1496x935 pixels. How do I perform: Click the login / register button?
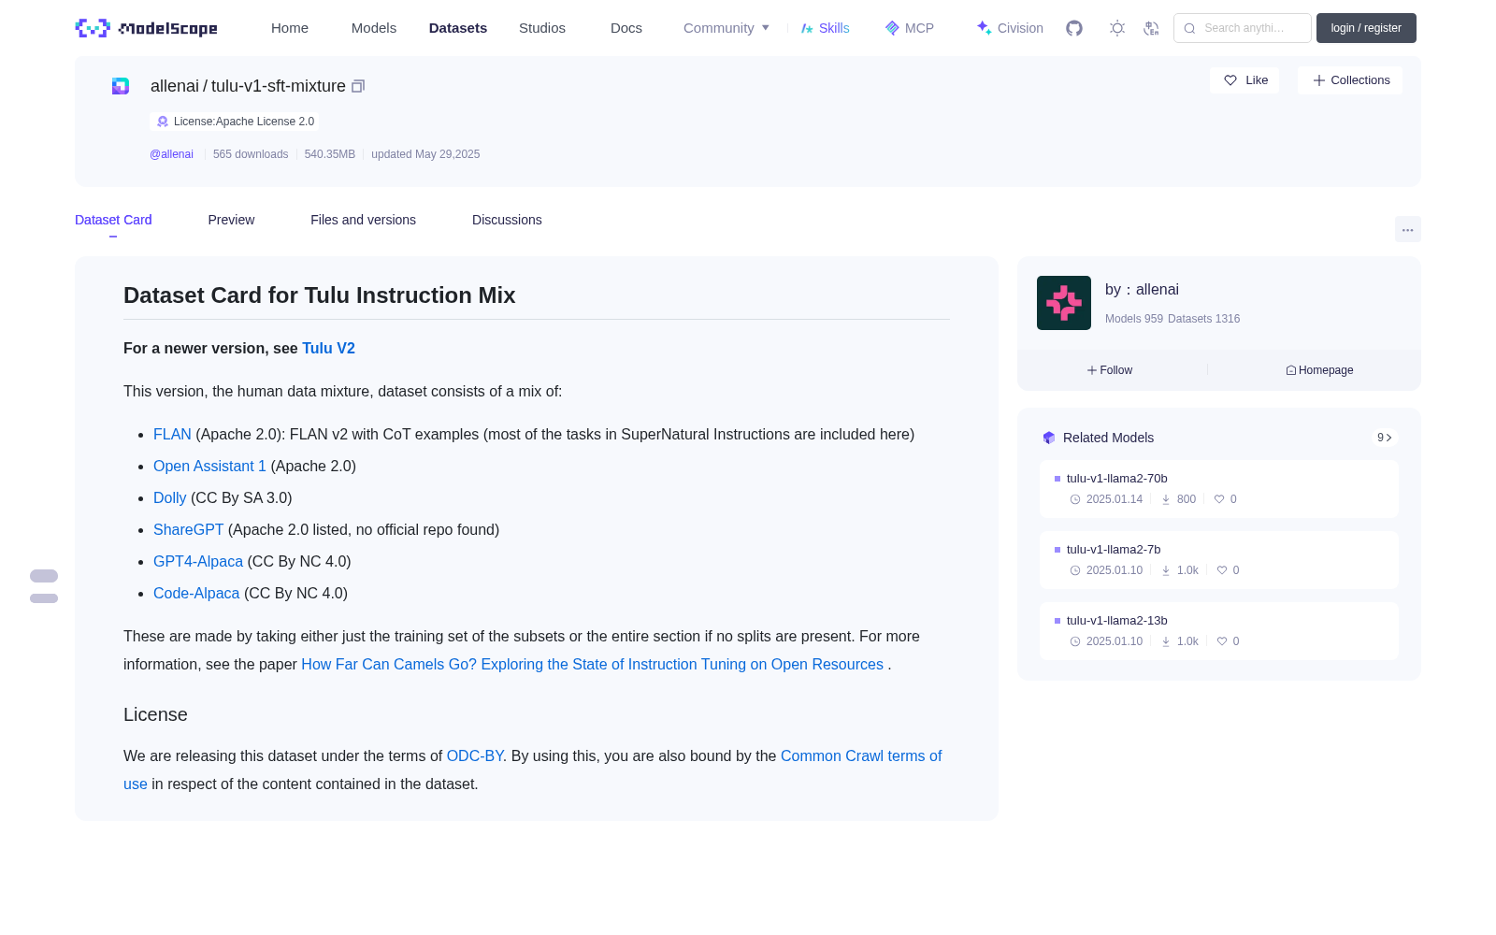click(1366, 28)
